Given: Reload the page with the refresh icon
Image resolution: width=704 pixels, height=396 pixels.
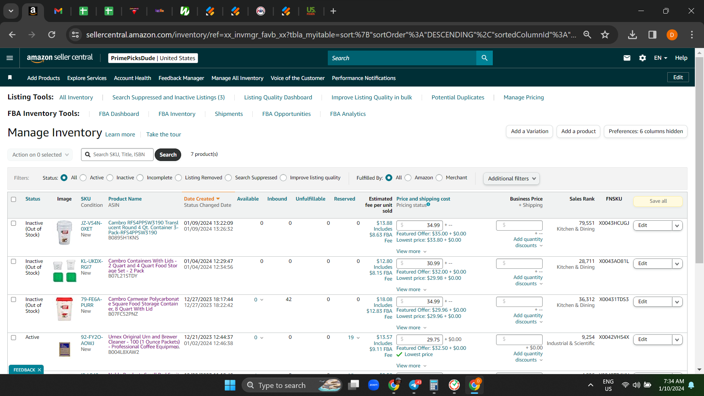Looking at the screenshot, I should tap(52, 34).
